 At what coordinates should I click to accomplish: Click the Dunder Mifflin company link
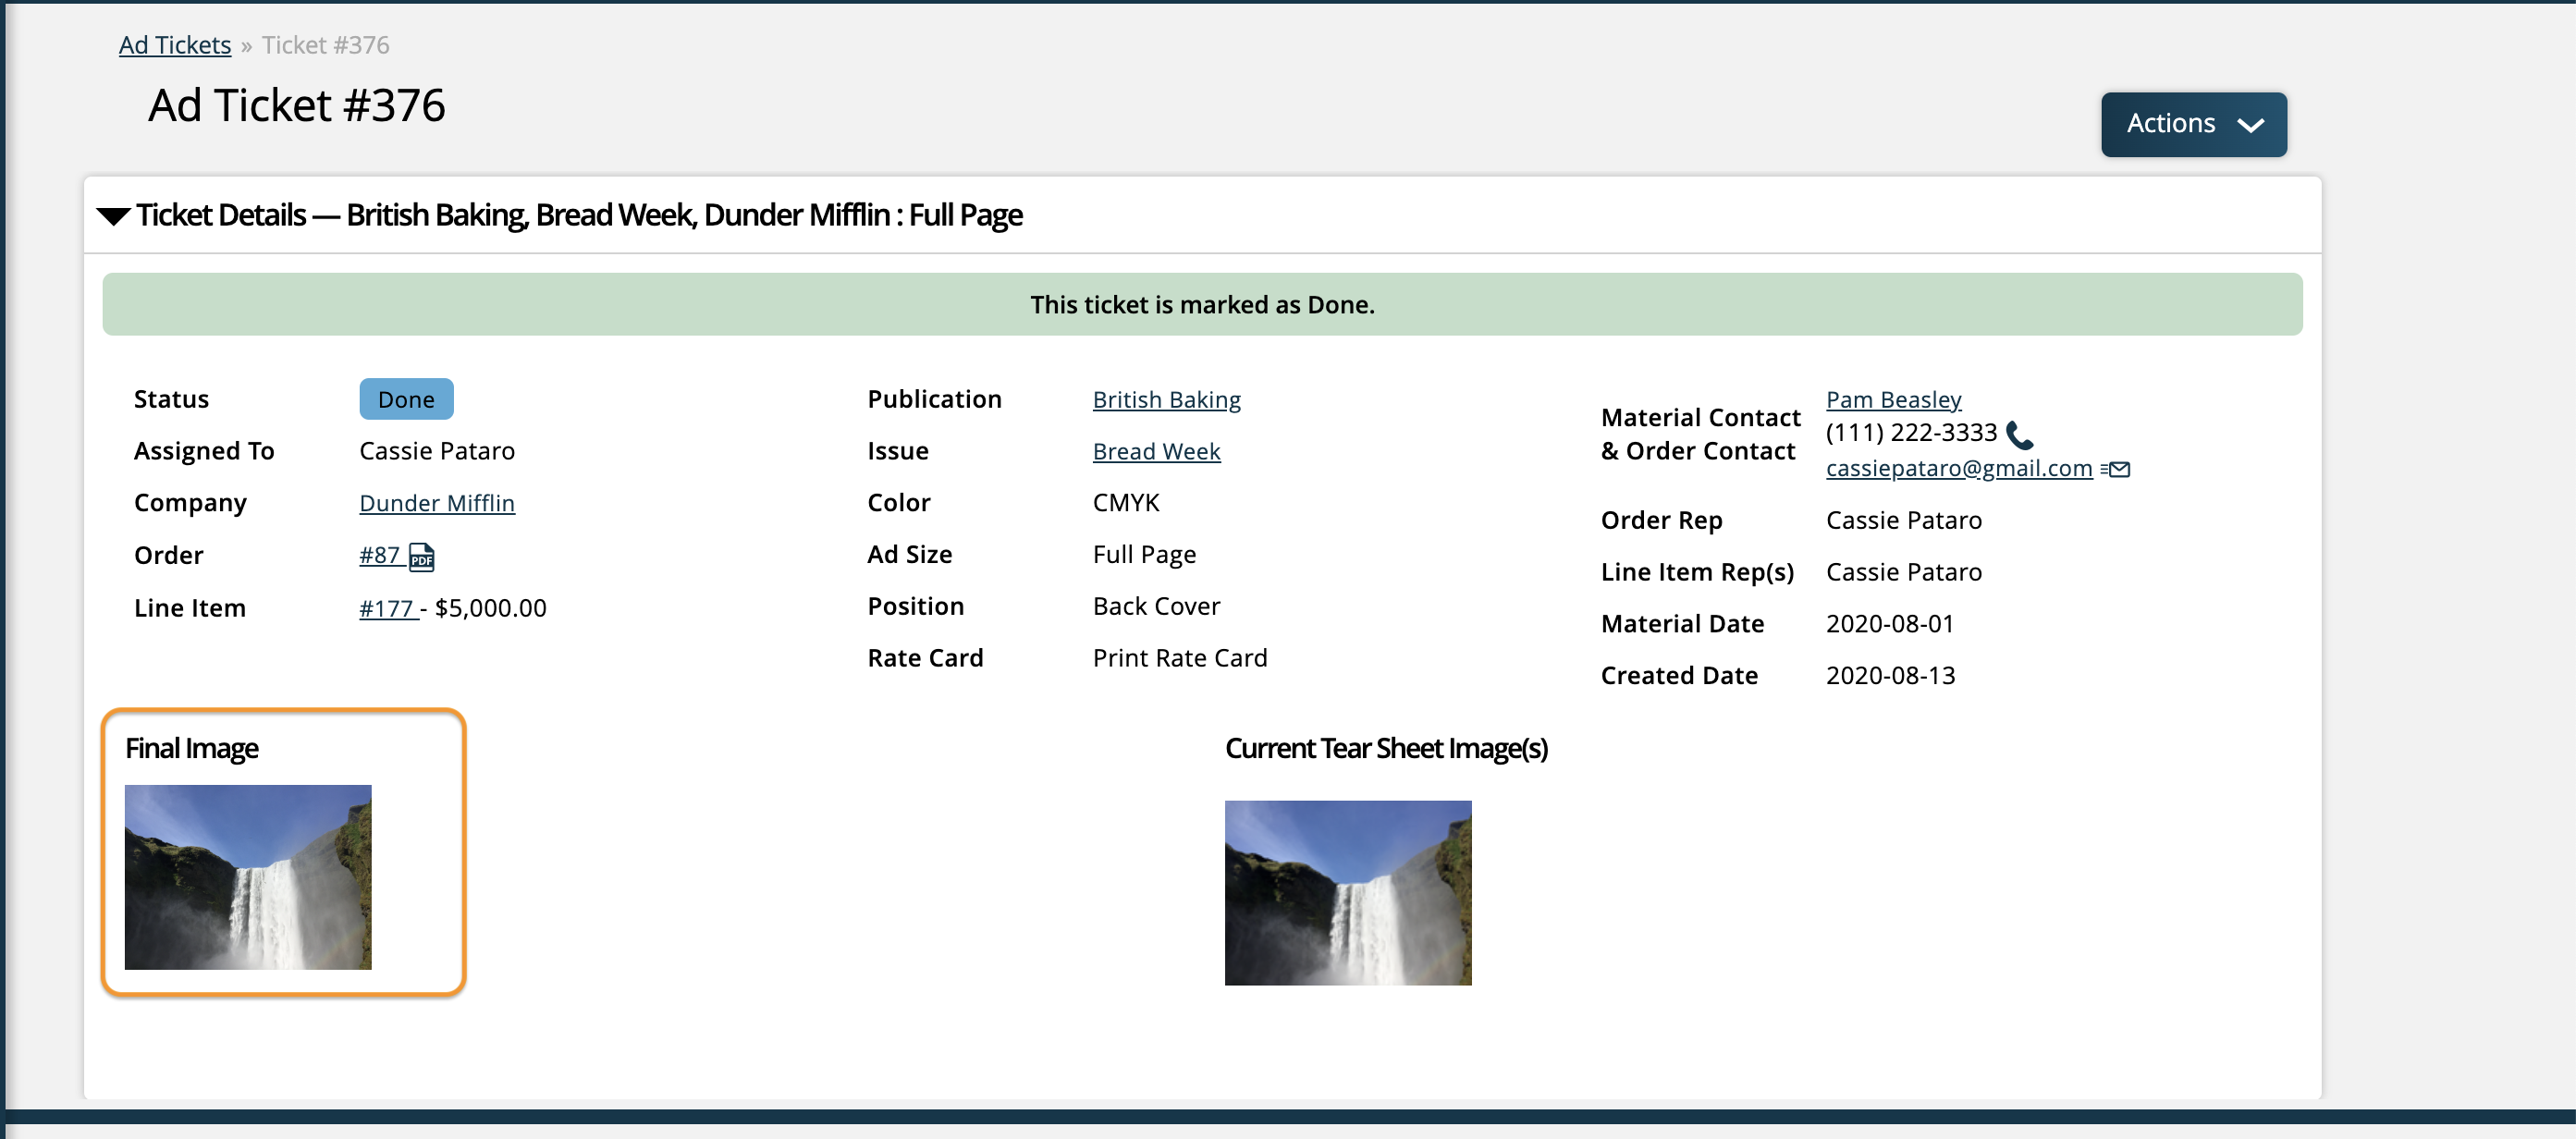(x=435, y=503)
